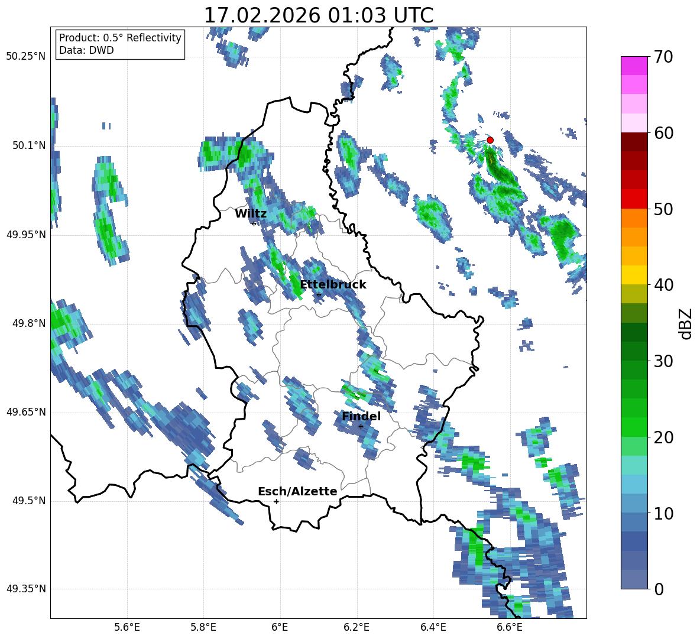The width and height of the screenshot is (700, 639).
Task: Click the 'Product: 0.5° Reflectivity' legend line
Action: click(120, 37)
